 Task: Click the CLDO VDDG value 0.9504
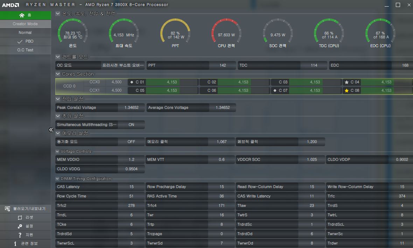[x=131, y=169]
